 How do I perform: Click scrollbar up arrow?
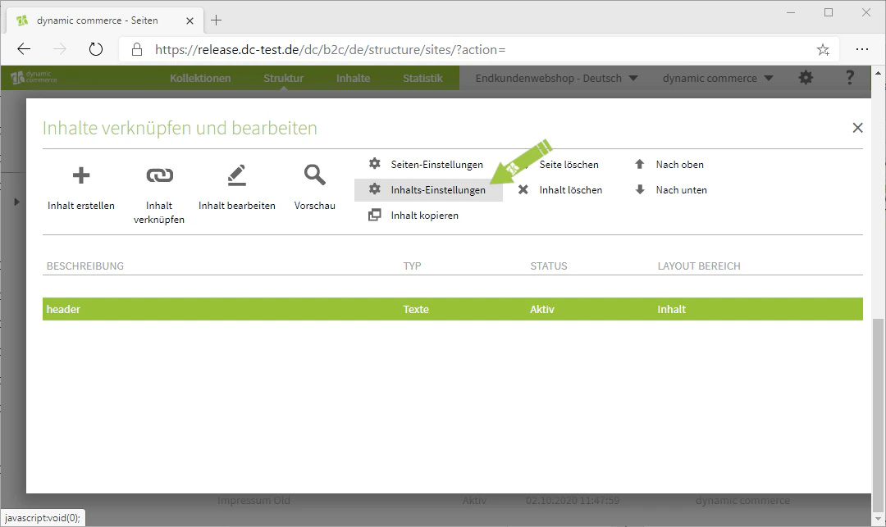coord(878,73)
